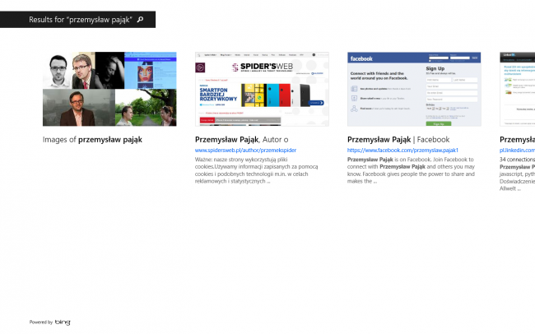
Task: Open the LinkedIn page thumbnail
Action: 517,89
